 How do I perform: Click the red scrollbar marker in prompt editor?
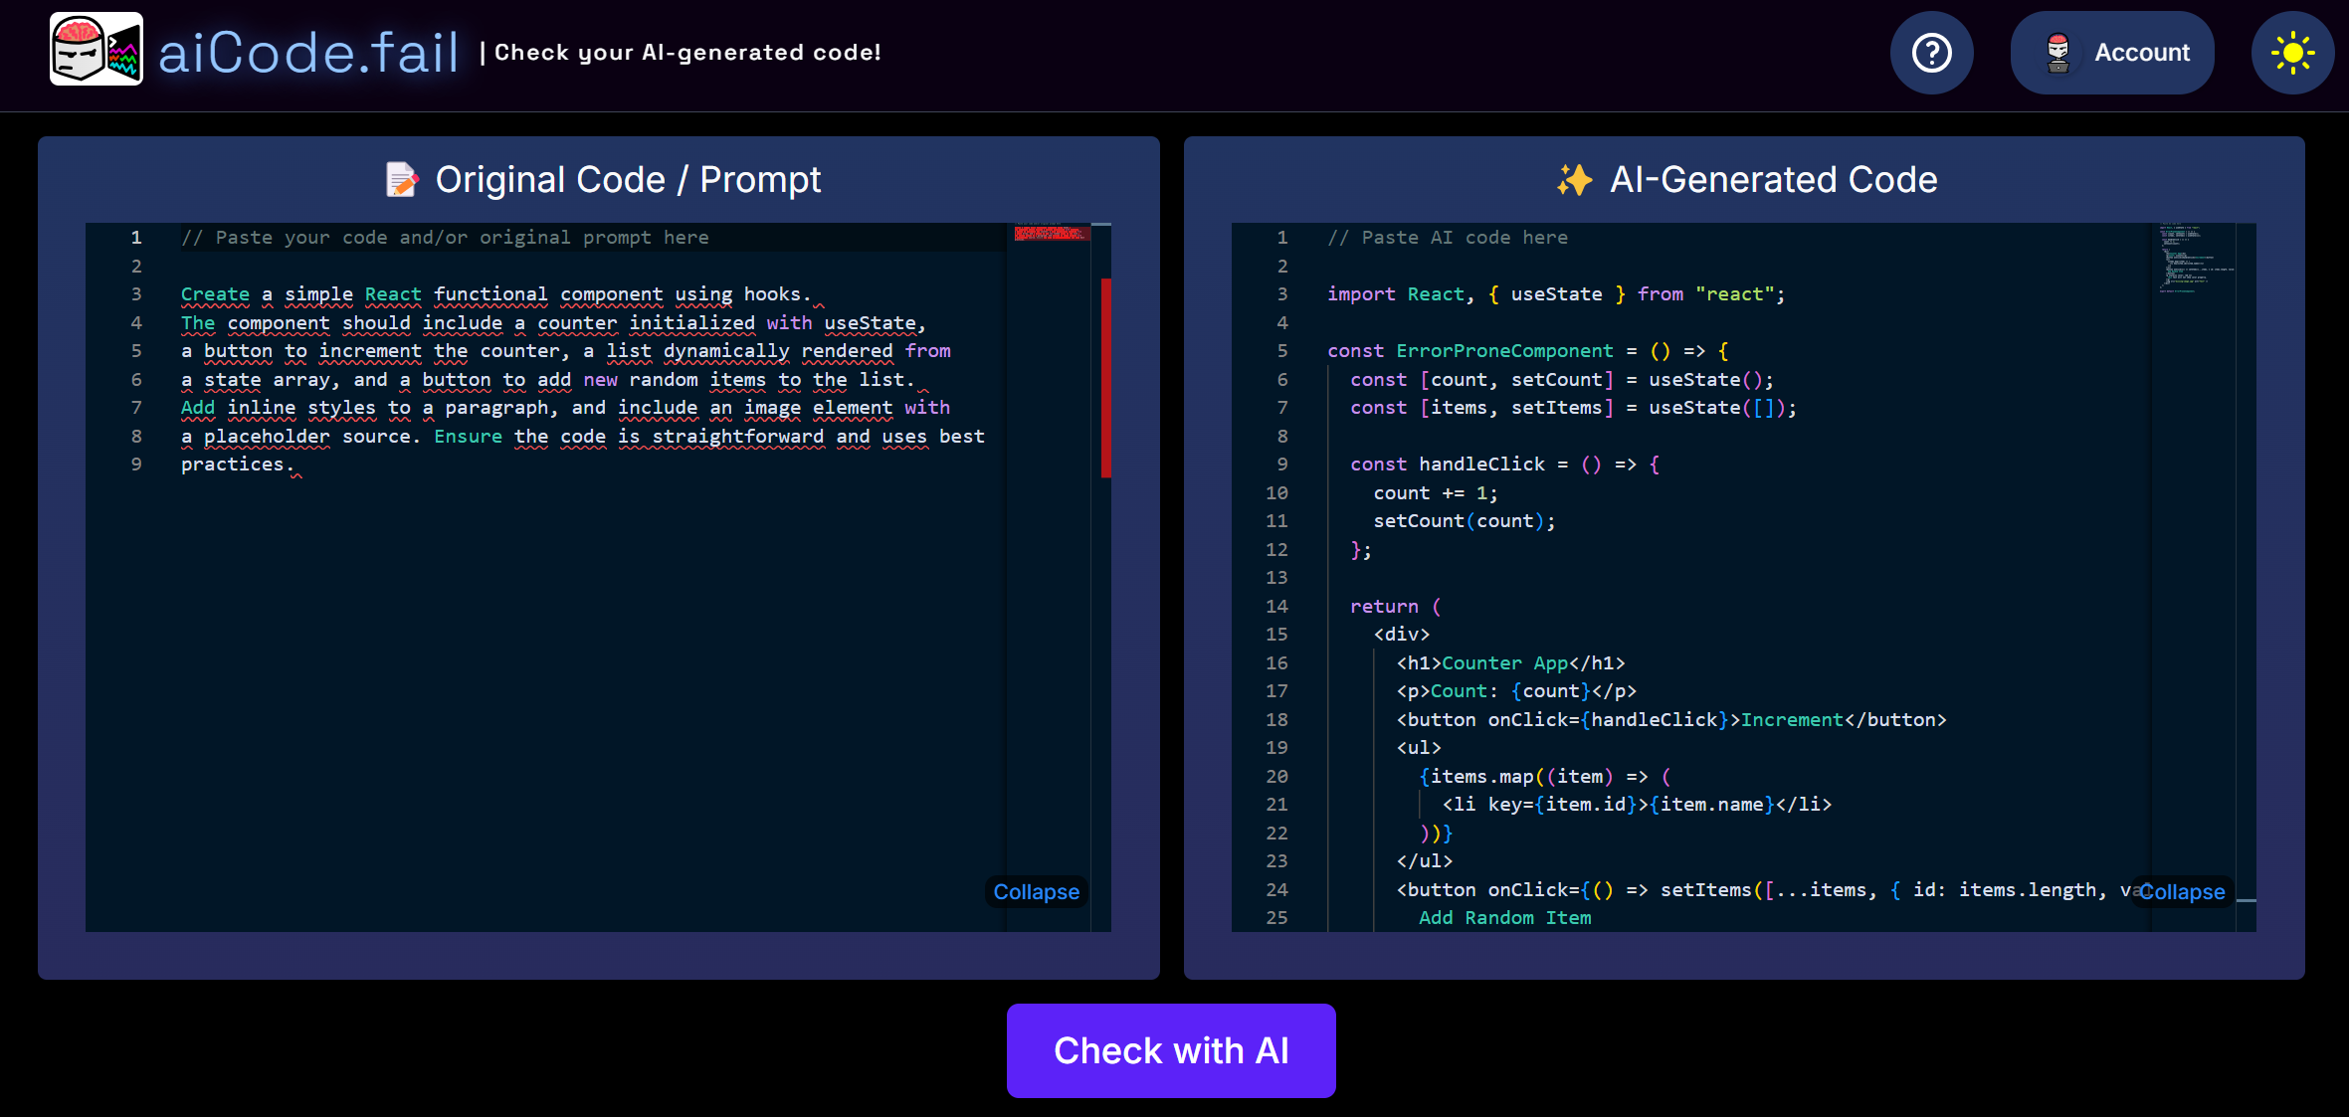pos(1105,378)
